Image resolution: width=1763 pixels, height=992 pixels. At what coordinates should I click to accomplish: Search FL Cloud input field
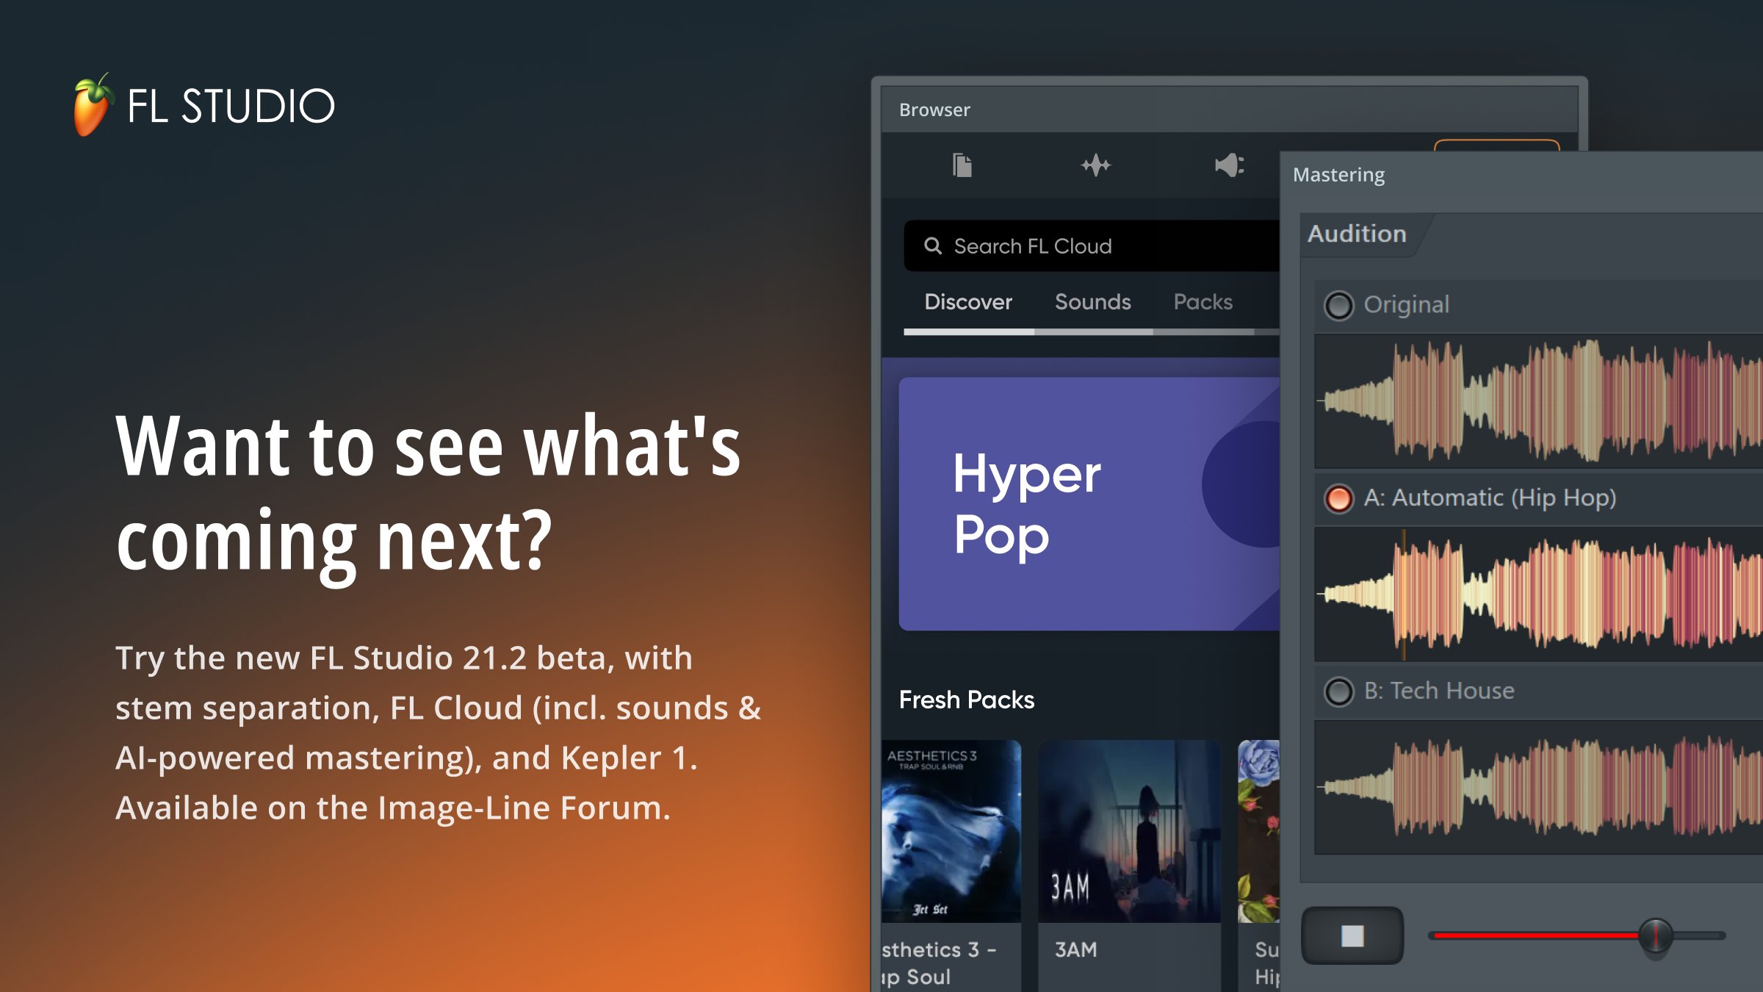click(x=1092, y=246)
